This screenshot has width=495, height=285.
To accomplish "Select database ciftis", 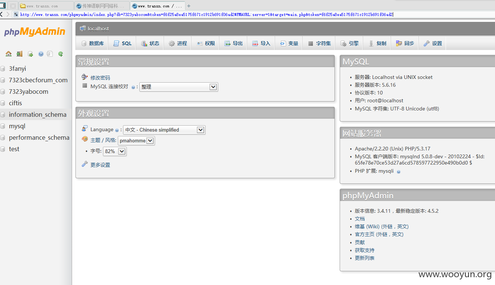I will click(15, 103).
